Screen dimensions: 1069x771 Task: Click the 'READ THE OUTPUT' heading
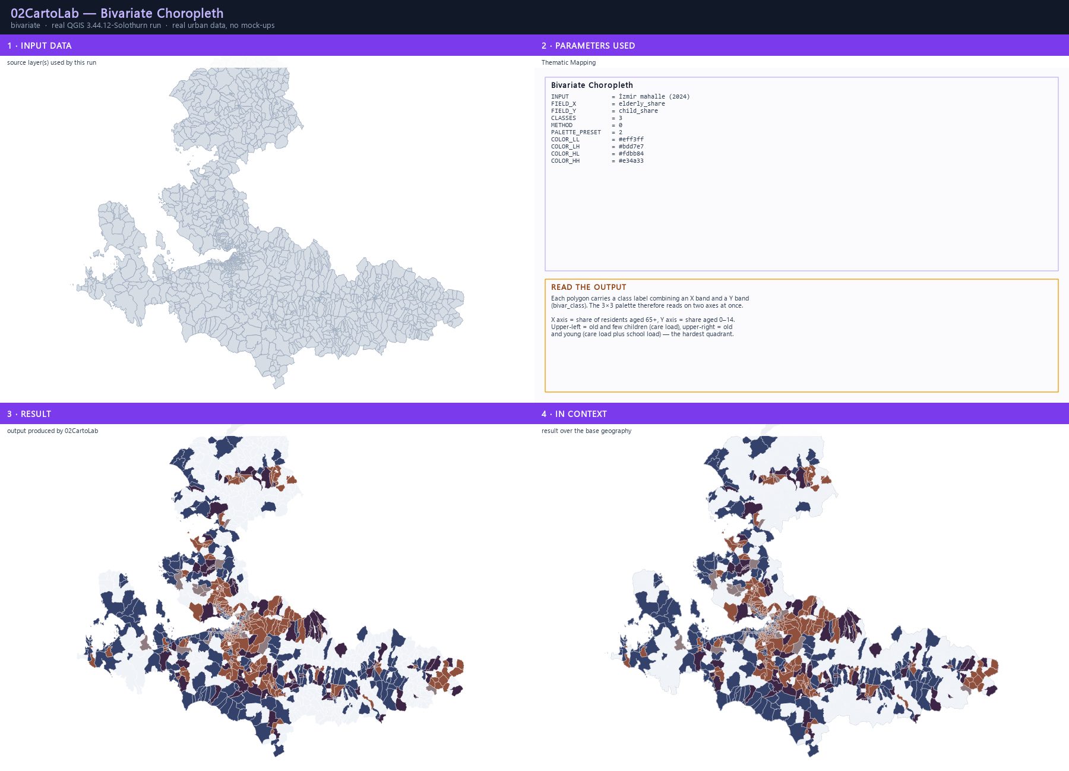[589, 287]
